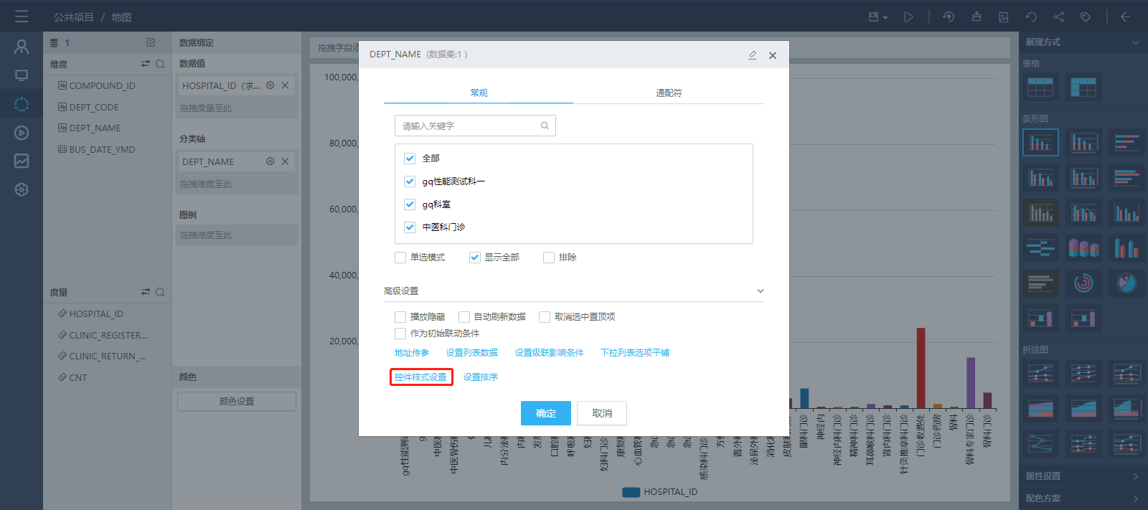Remove HOSPITAL_ID from data values

coord(285,85)
